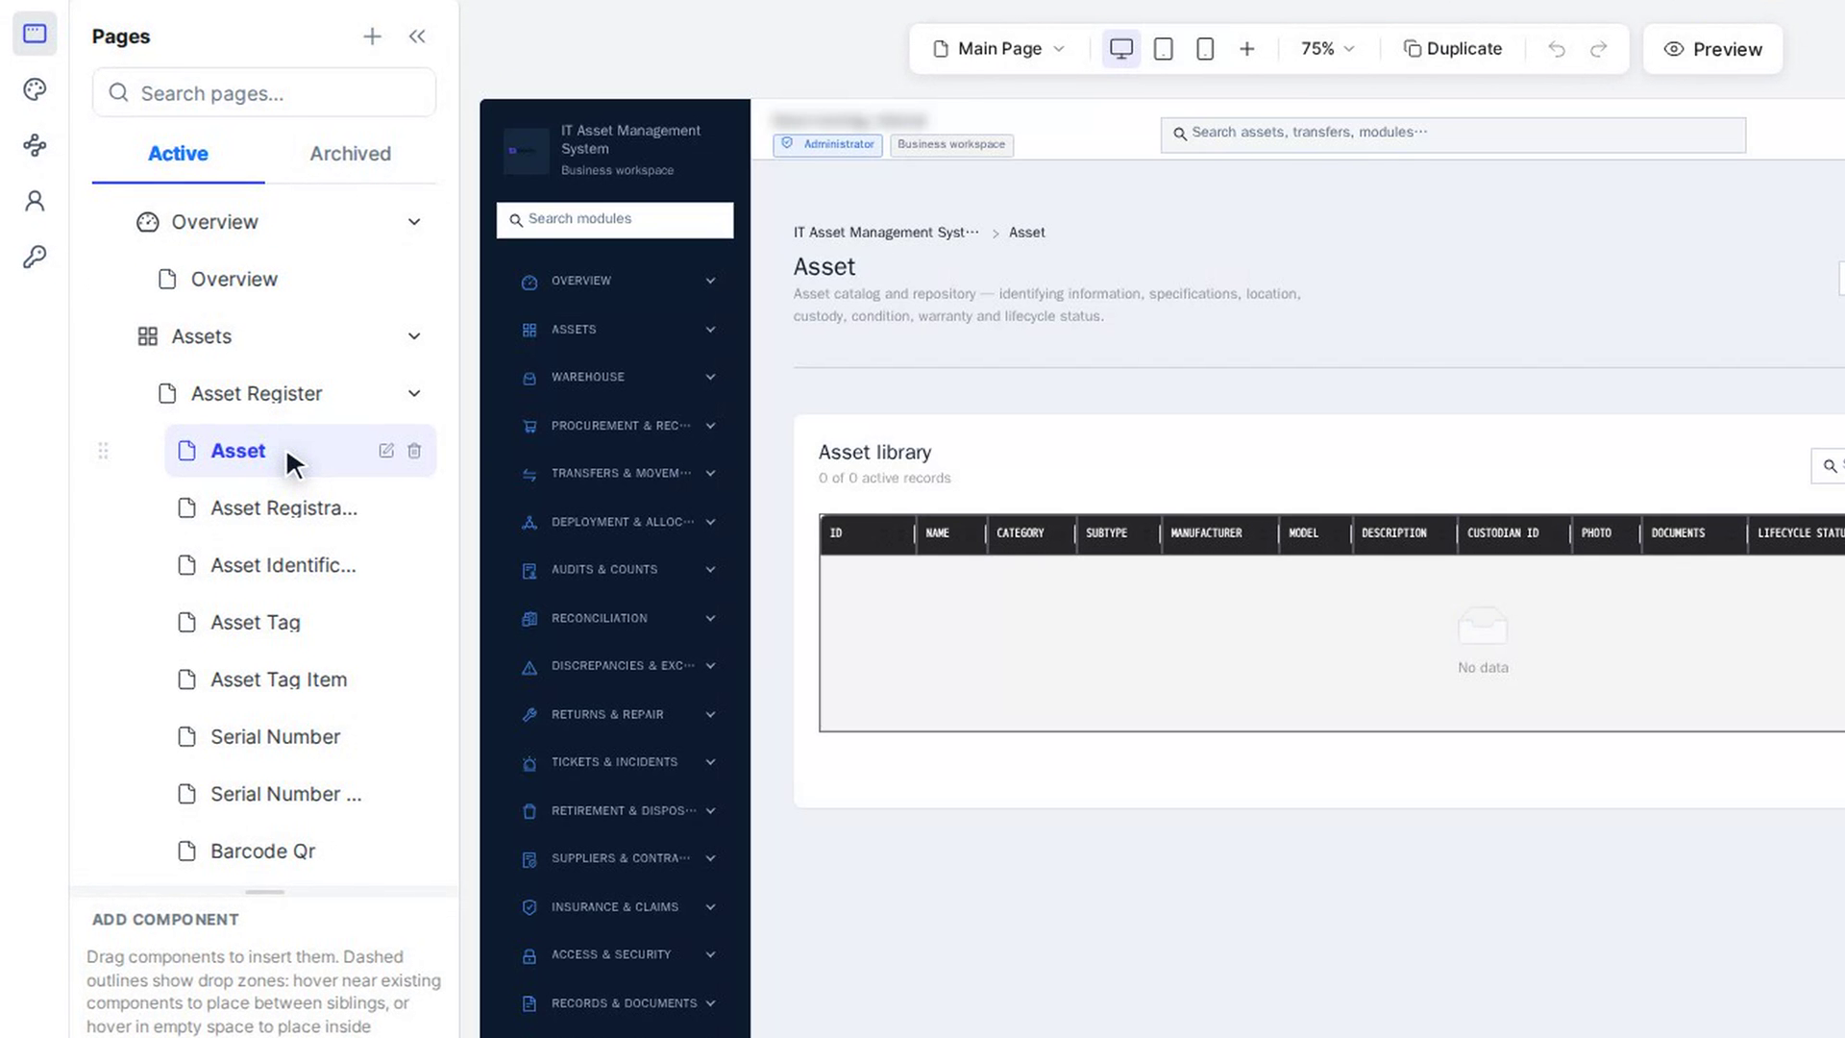Open the workflow nodes icon in left rail
Viewport: 1845px width, 1038px height.
tap(35, 145)
